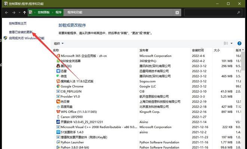
Task: Click publisher Sogou.com
Action: click(x=148, y=81)
